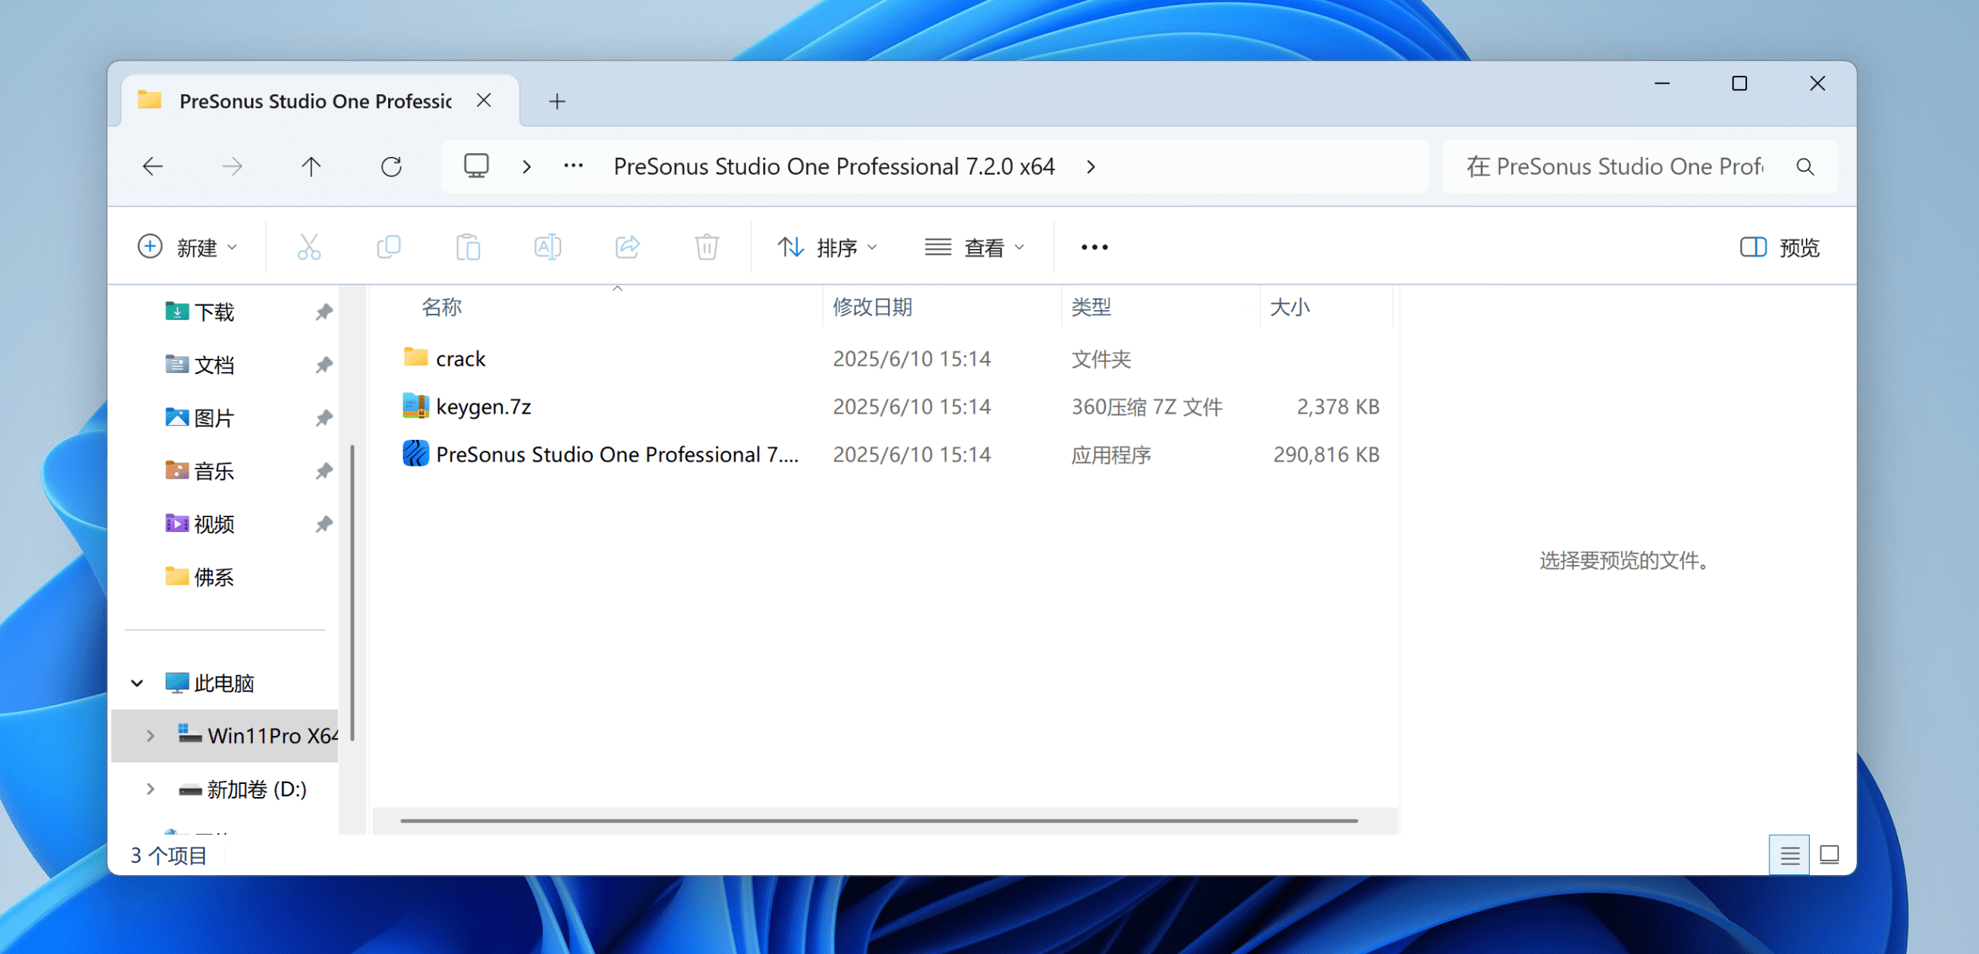Click the Share icon

pos(627,247)
